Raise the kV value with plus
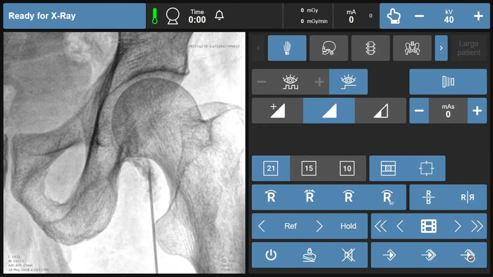493x277 pixels. pyautogui.click(x=478, y=16)
